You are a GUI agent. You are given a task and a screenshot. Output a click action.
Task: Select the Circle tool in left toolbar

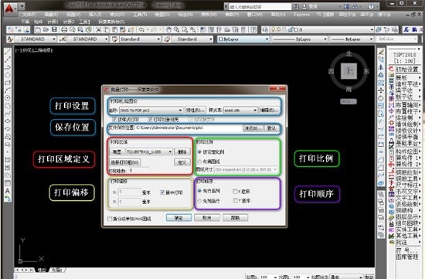click(x=8, y=98)
